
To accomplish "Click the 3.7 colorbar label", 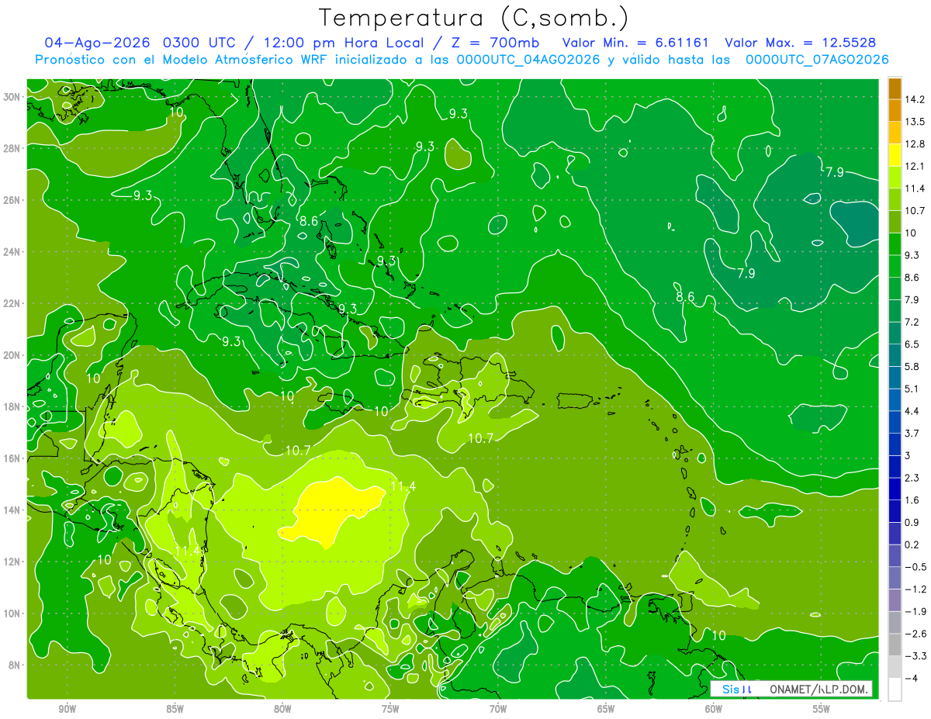I will pyautogui.click(x=912, y=434).
